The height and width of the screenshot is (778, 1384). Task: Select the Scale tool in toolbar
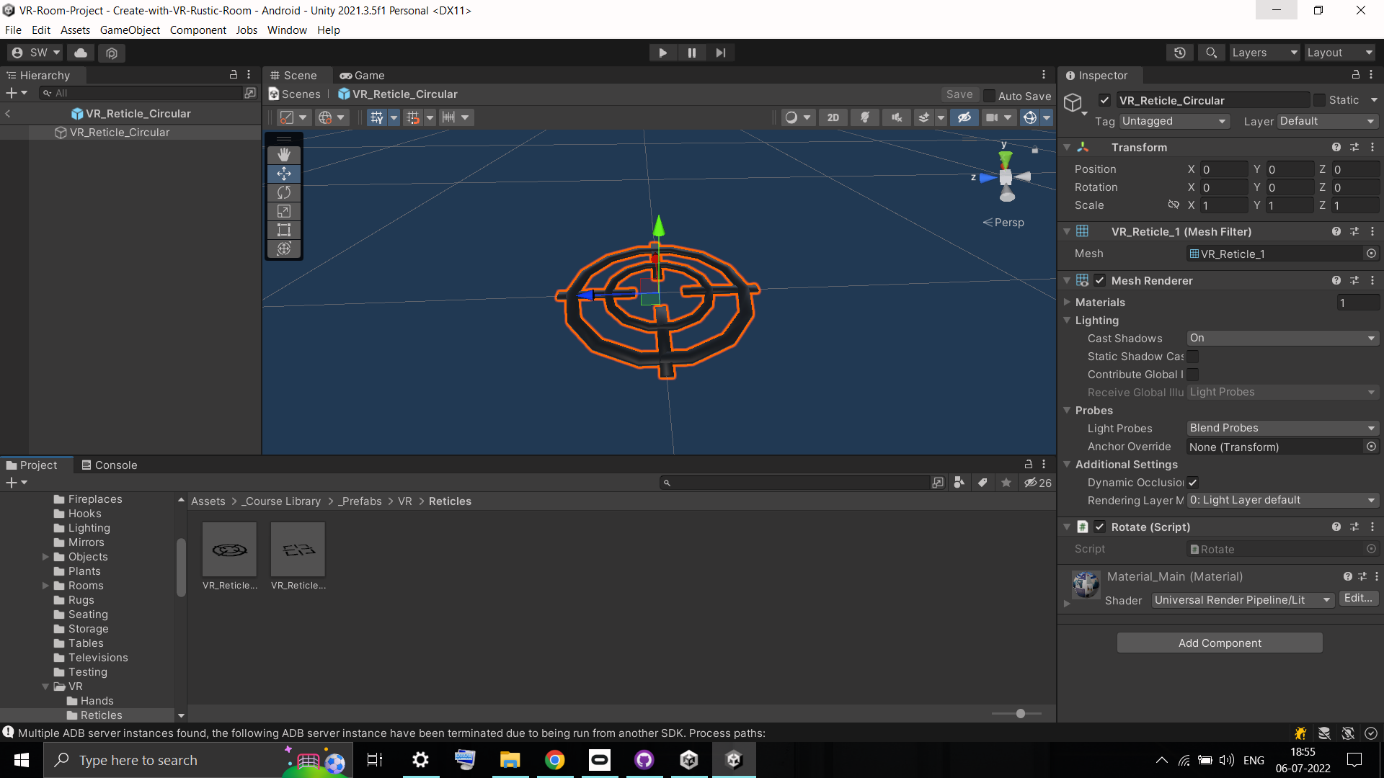point(283,210)
